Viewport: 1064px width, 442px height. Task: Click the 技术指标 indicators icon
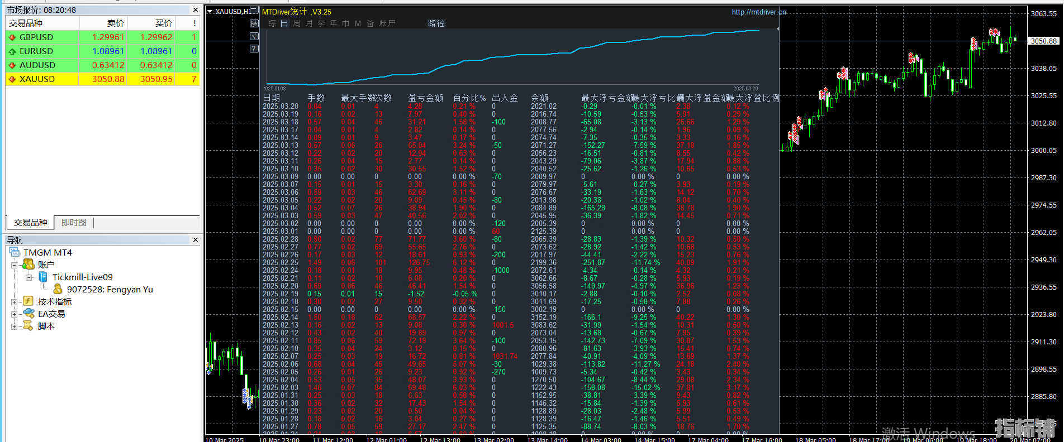pyautogui.click(x=28, y=301)
